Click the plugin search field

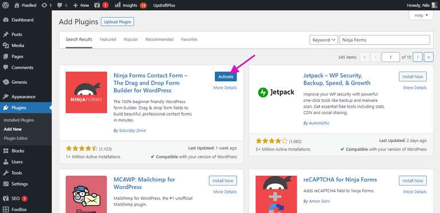tap(384, 40)
